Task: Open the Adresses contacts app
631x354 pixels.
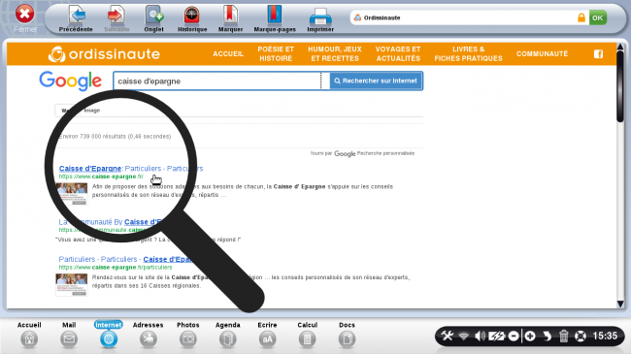Action: pos(149,335)
